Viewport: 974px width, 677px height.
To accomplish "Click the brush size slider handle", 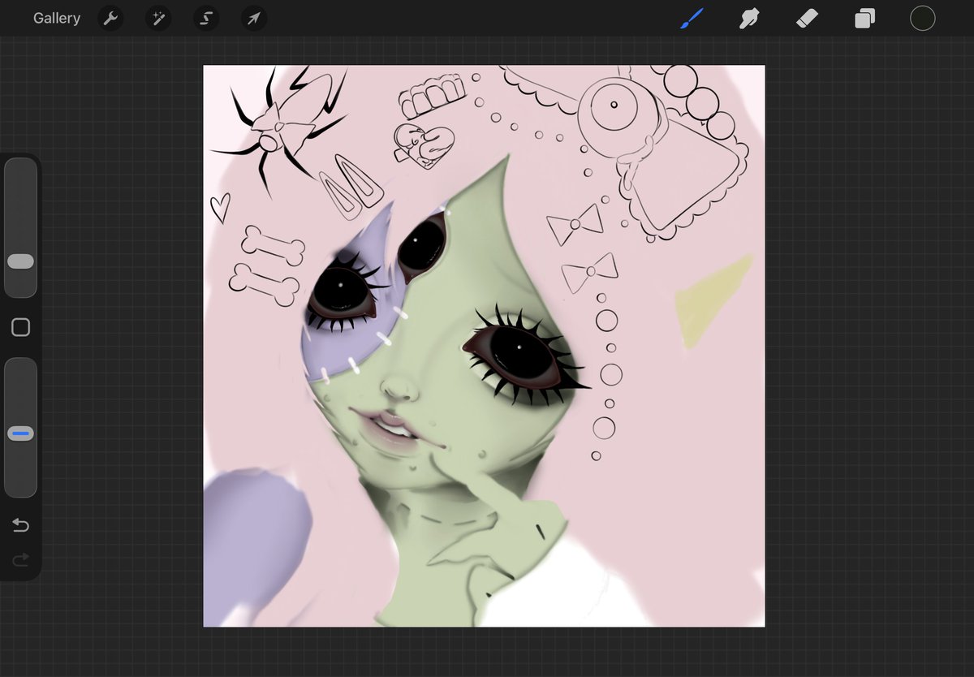I will tap(21, 261).
